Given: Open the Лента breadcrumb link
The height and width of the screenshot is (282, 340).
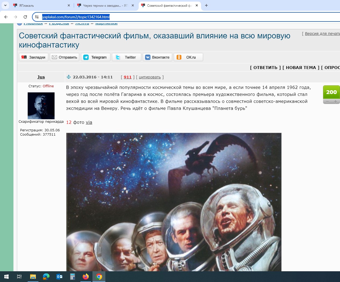Looking at the screenshot, I should (82, 24).
